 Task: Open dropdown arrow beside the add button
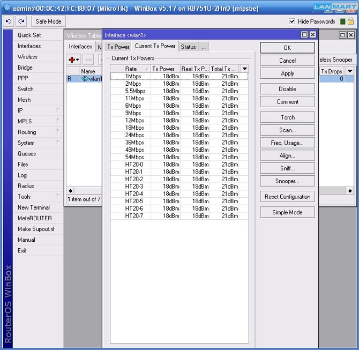click(78, 60)
